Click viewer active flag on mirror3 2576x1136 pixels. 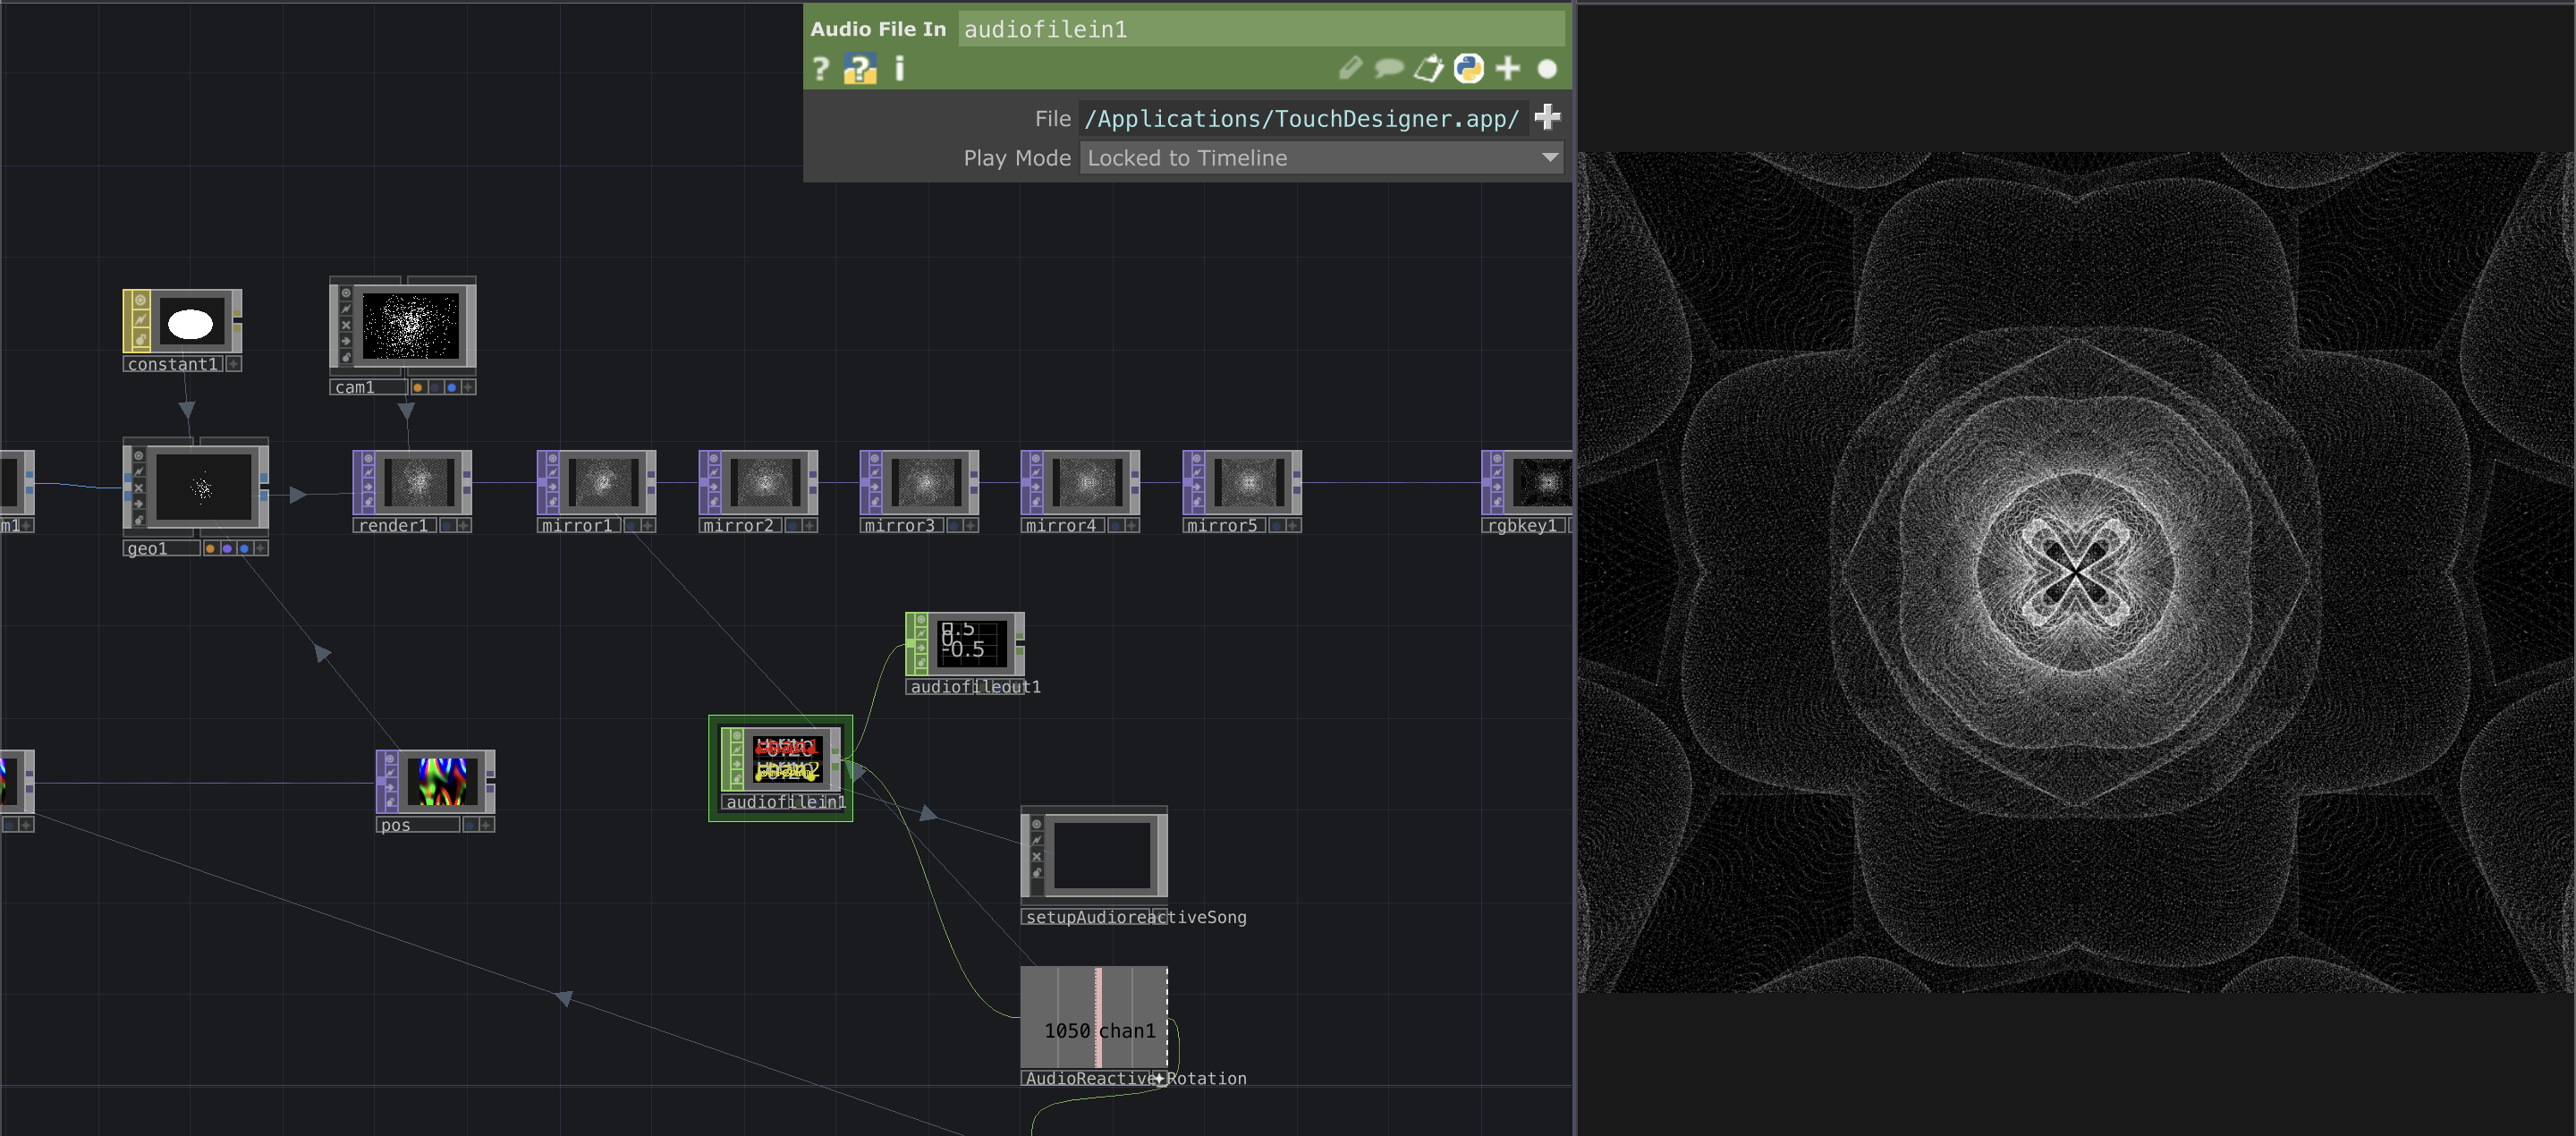point(875,458)
